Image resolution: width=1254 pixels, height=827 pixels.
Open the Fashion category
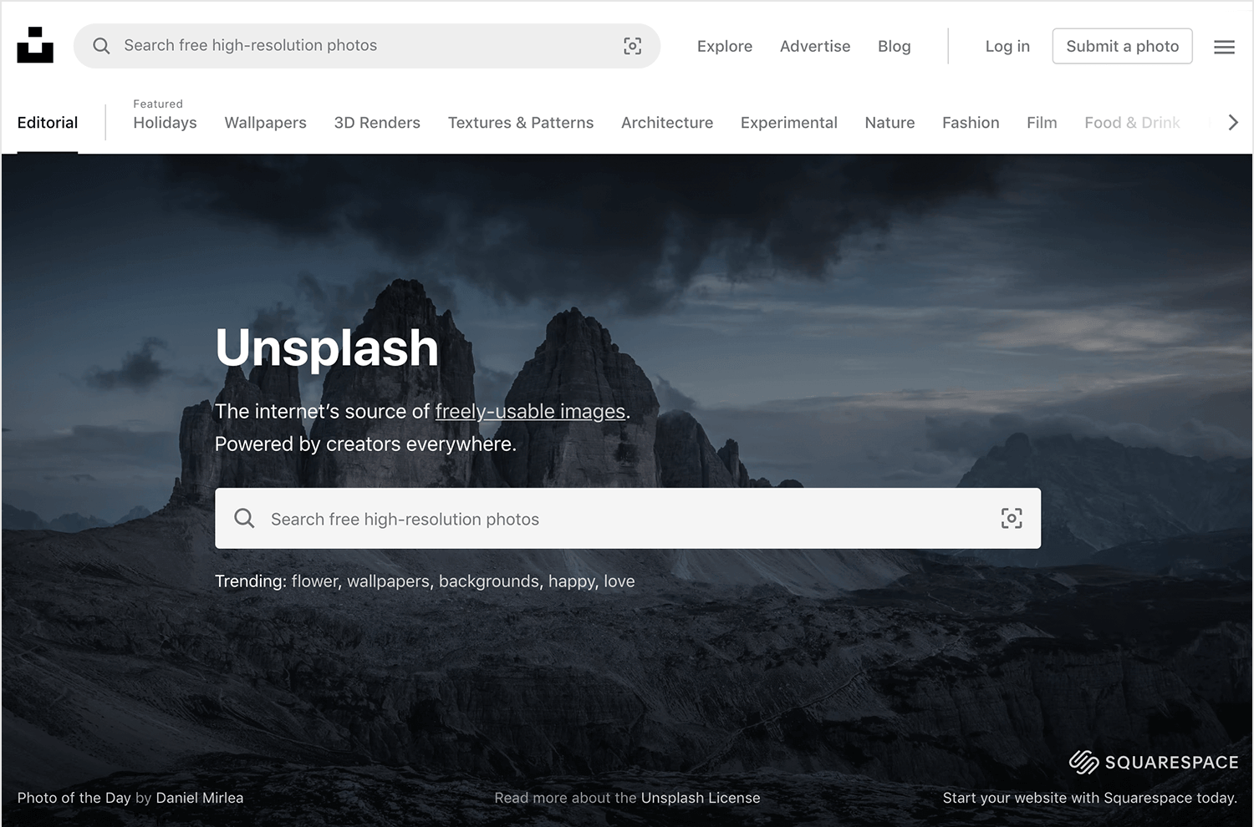click(x=971, y=123)
